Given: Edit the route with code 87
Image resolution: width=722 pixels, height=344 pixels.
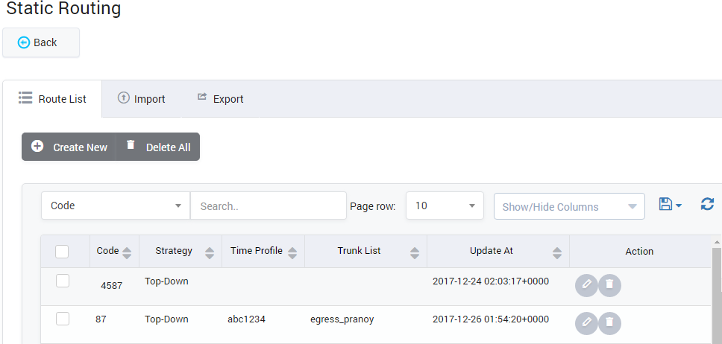Looking at the screenshot, I should point(586,323).
